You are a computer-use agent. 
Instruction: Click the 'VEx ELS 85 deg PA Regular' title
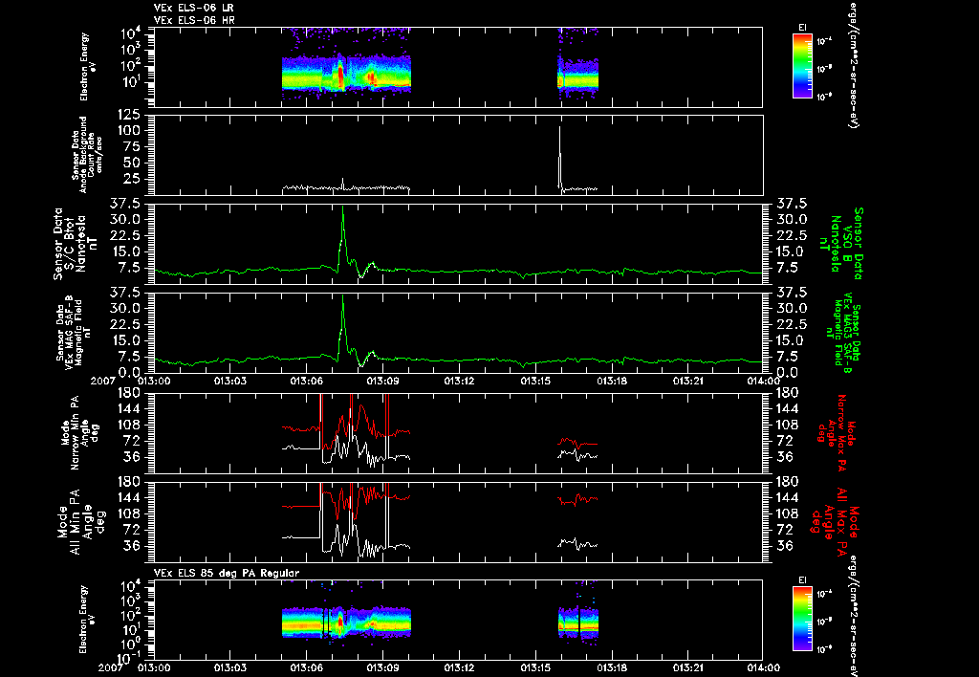coord(227,573)
